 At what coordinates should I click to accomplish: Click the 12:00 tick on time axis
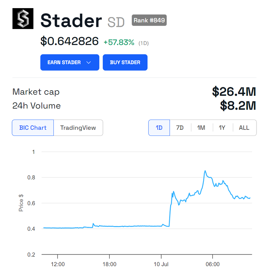coord(58,264)
